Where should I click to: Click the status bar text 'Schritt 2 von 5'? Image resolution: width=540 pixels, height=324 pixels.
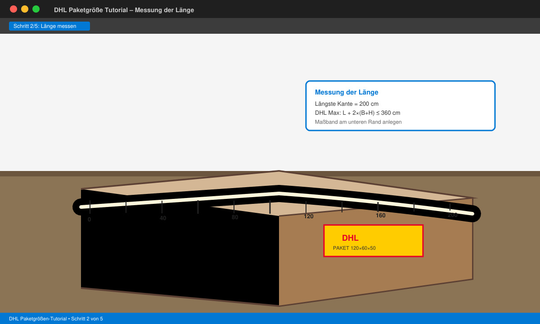click(87, 319)
